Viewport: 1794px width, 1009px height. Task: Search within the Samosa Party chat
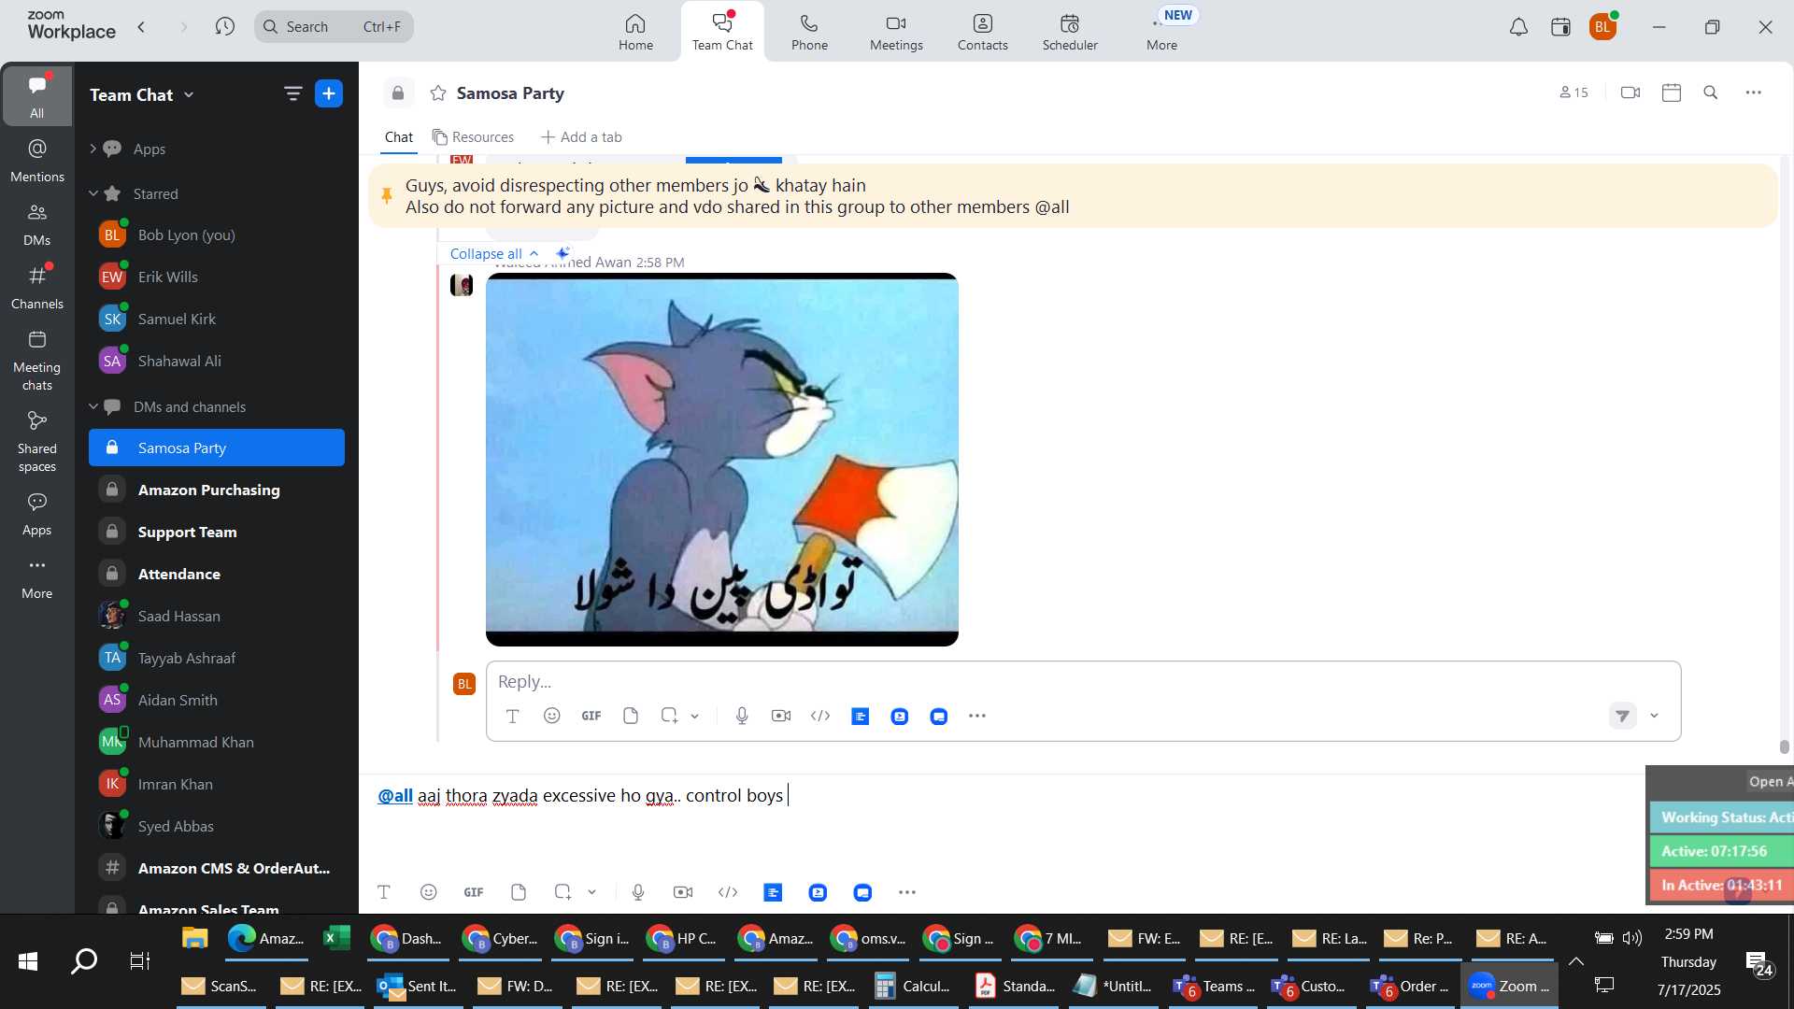1711,92
